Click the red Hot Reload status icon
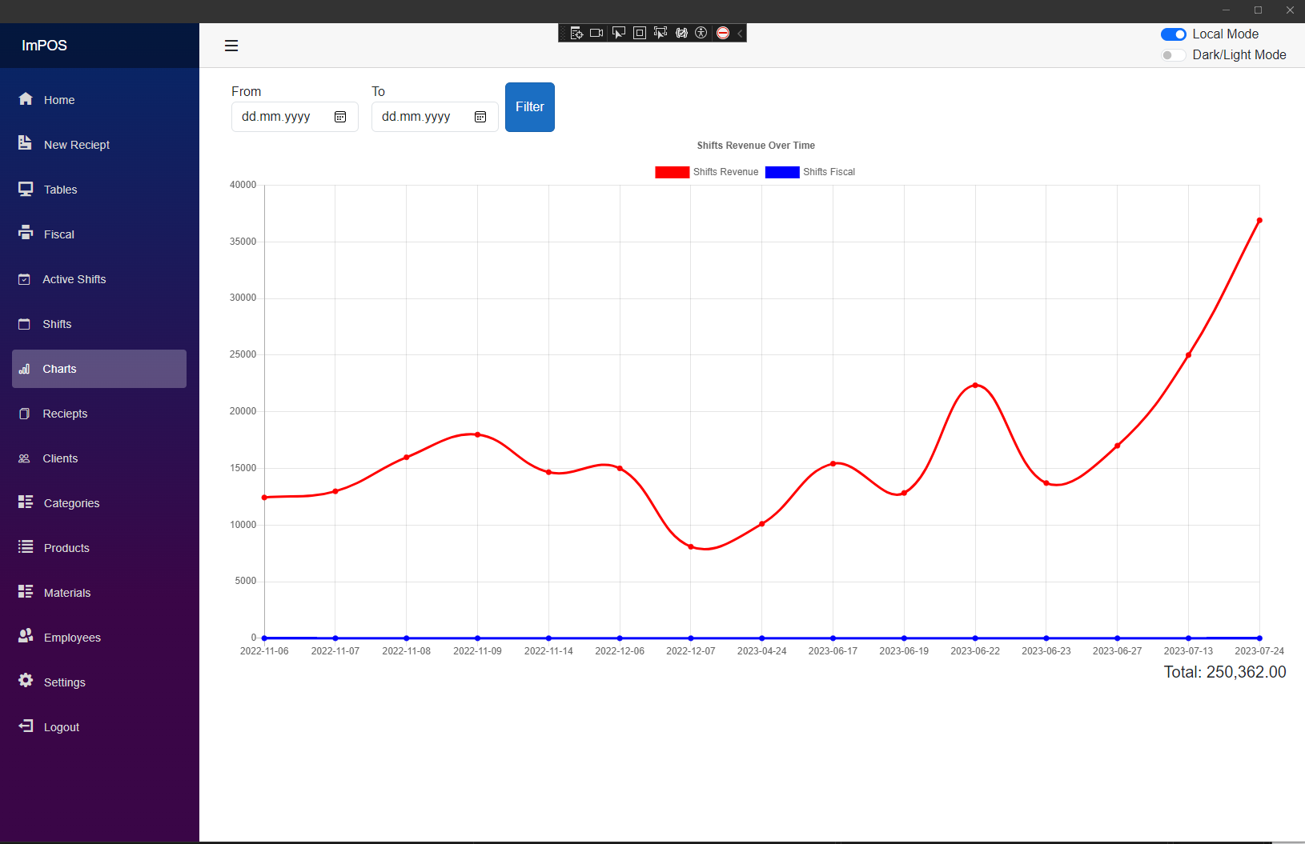 pos(723,33)
